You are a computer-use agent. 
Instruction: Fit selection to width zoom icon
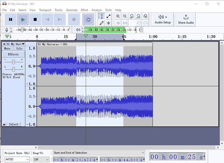(132, 16)
